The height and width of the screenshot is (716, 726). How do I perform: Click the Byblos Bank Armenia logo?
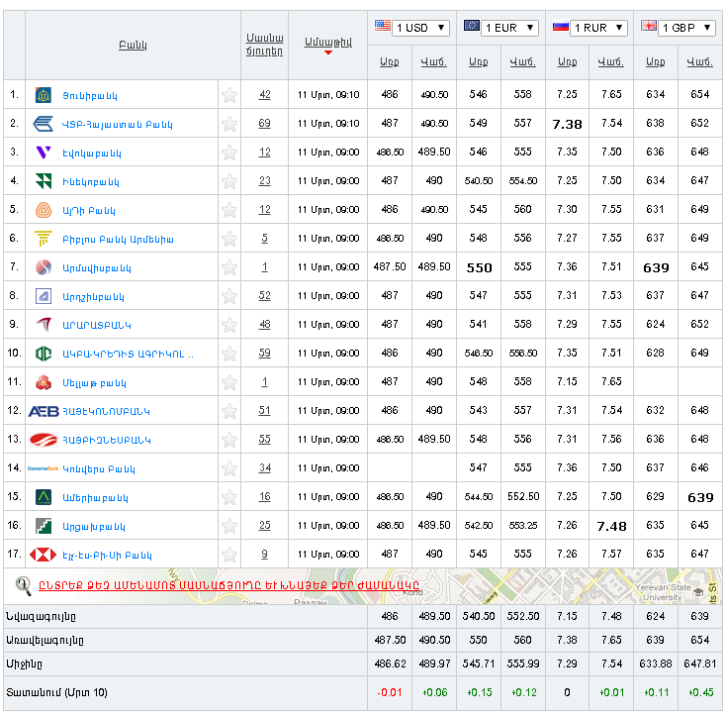[x=44, y=239]
